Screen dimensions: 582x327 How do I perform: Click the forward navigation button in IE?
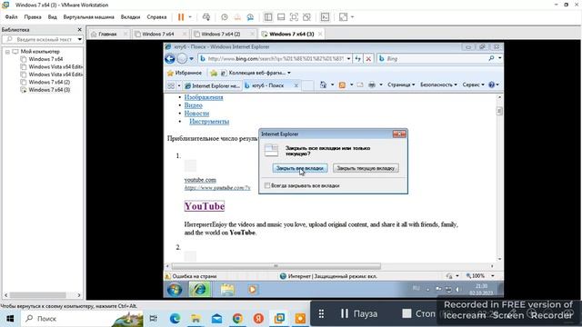coord(182,58)
